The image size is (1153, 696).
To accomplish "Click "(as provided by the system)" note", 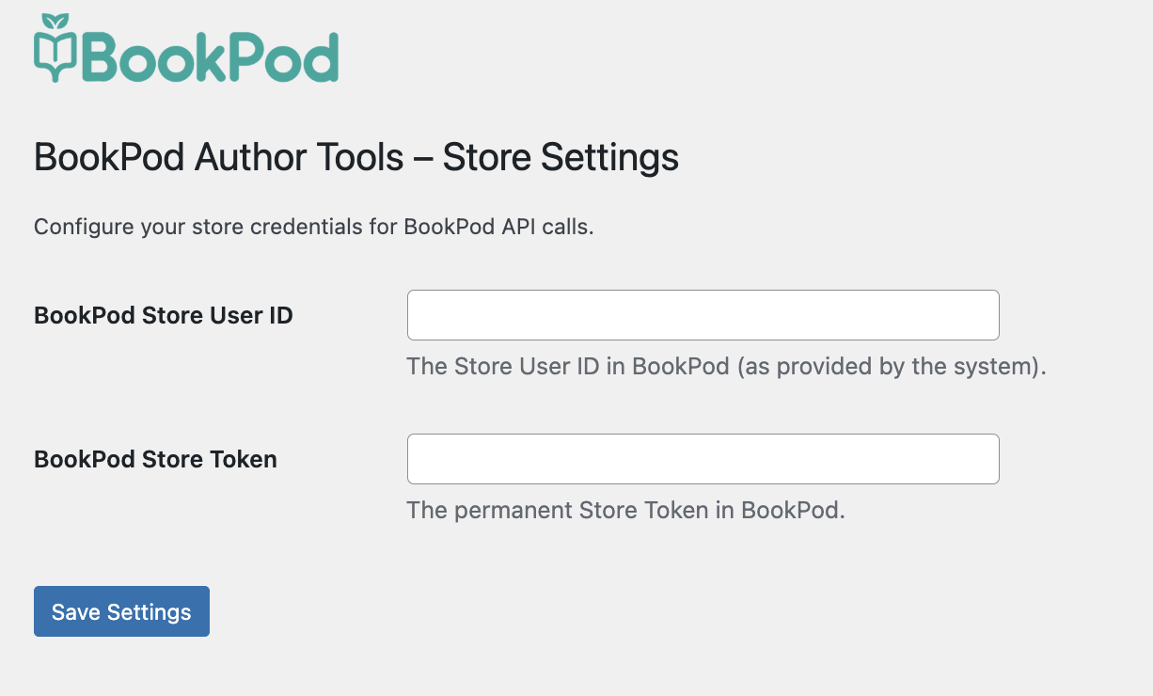I will pyautogui.click(x=891, y=366).
